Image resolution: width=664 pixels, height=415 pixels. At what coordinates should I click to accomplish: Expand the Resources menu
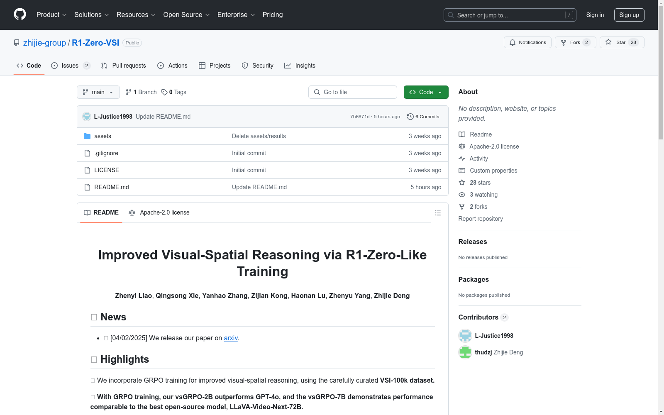(136, 15)
